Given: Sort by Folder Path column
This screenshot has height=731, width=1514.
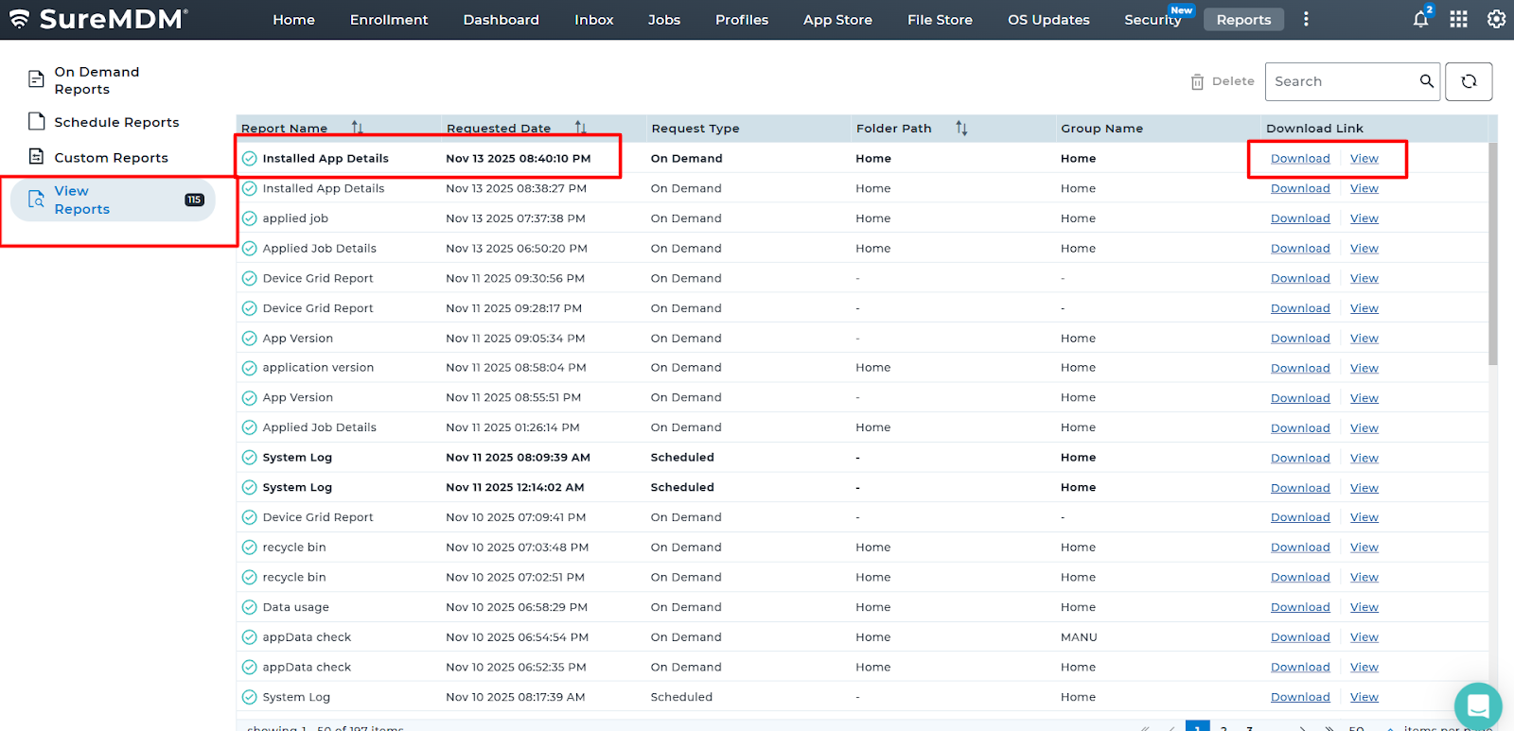Looking at the screenshot, I should [961, 128].
